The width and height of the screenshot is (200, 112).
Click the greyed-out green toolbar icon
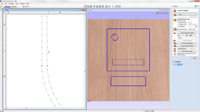(113, 6)
